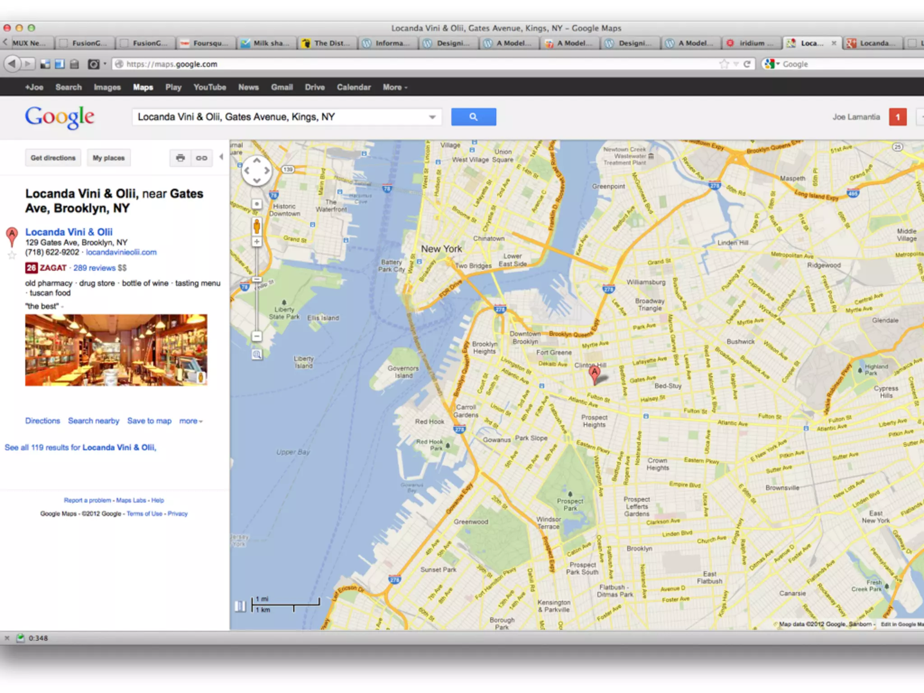Open YouTube from the Google top bar
This screenshot has height=693, width=924.
pyautogui.click(x=209, y=88)
